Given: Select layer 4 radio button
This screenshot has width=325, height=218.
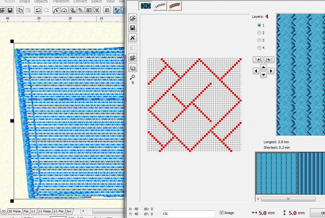Looking at the screenshot, I should pyautogui.click(x=259, y=48).
